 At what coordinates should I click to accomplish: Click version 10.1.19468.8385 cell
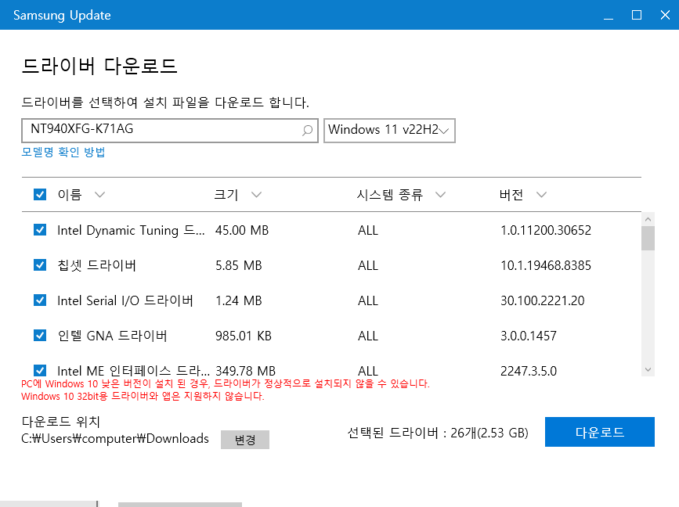(546, 265)
